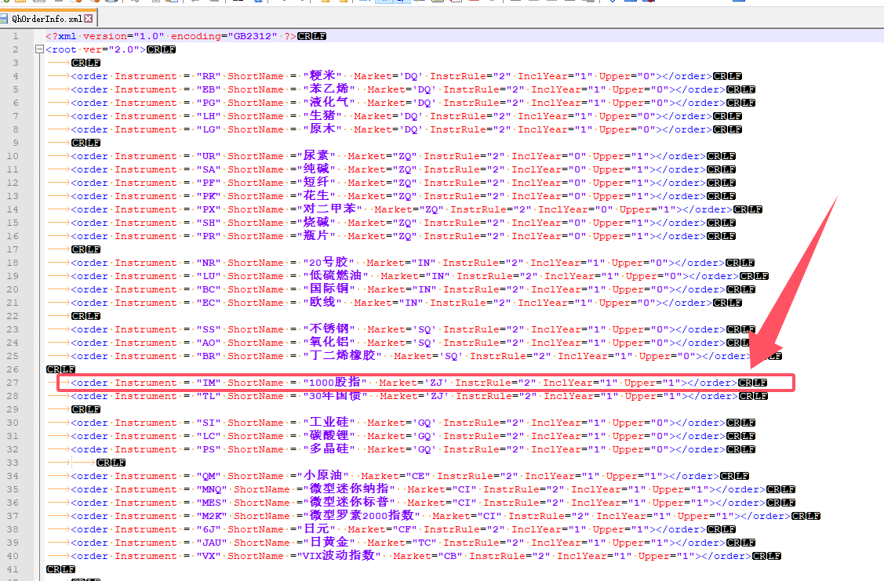Image resolution: width=884 pixels, height=581 pixels.
Task: Click the "低硫燃油" short name text
Action: pyautogui.click(x=335, y=276)
